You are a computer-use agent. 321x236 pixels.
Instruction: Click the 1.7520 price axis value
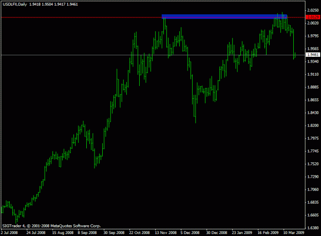313,164
